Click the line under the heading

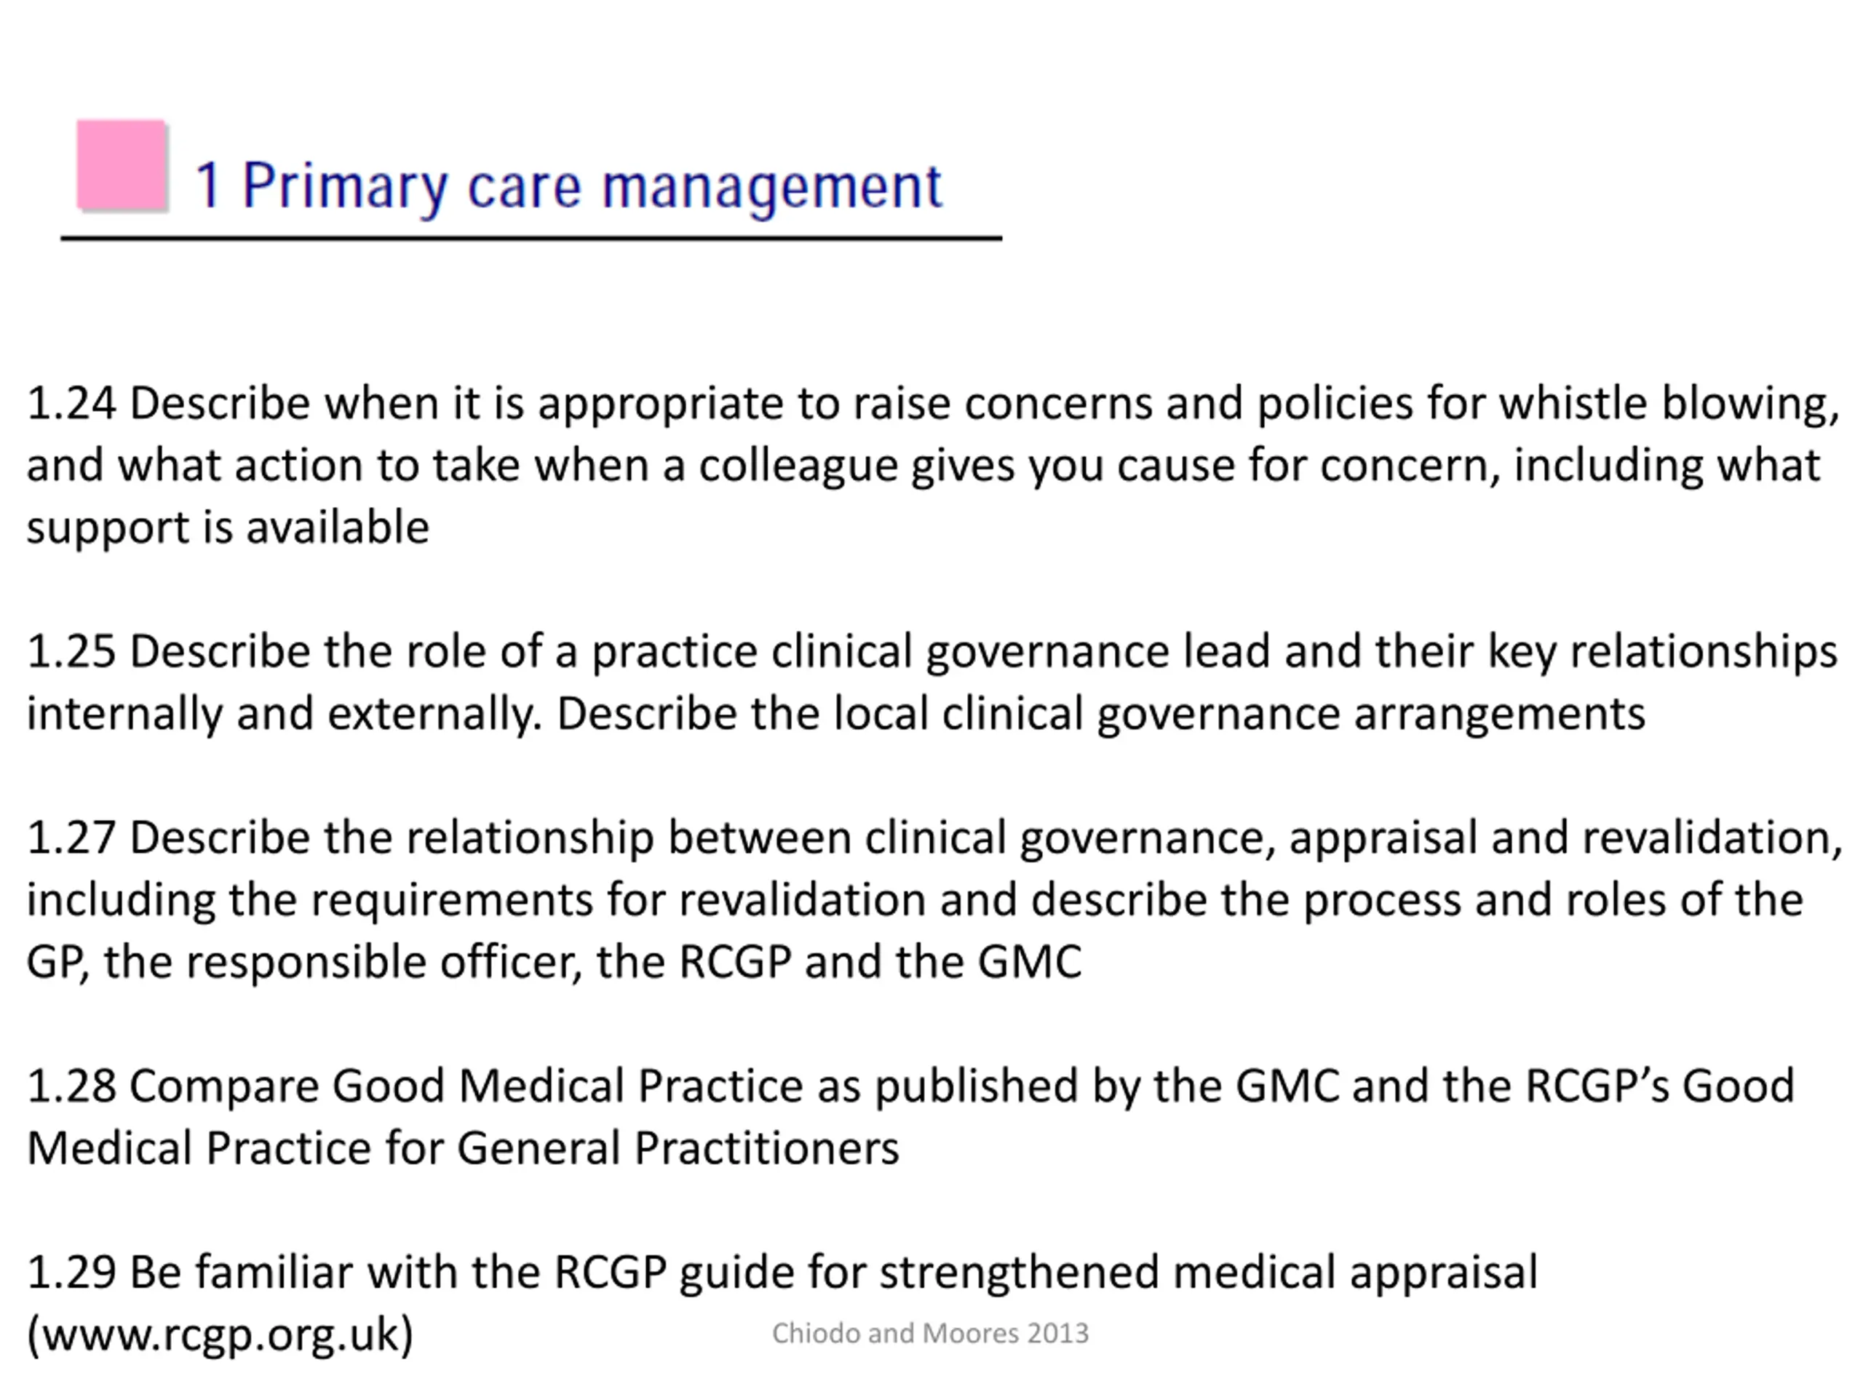[531, 239]
